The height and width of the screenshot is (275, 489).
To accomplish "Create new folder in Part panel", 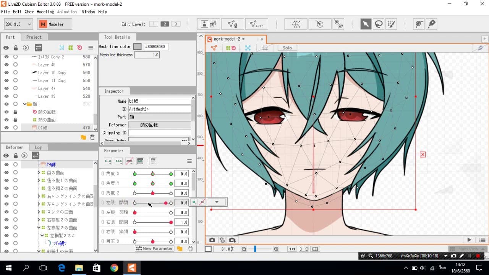I will 83,137.
